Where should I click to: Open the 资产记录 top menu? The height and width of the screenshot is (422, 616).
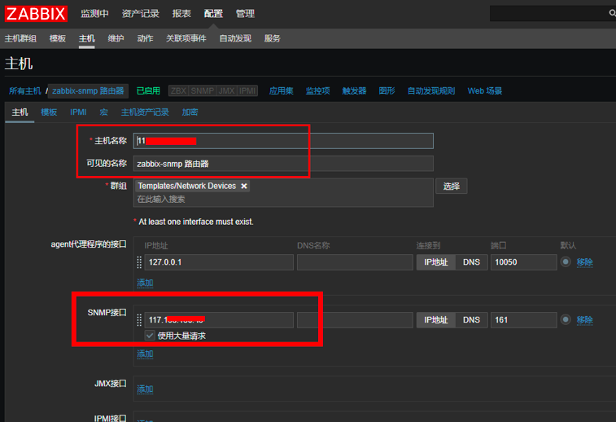pyautogui.click(x=140, y=14)
